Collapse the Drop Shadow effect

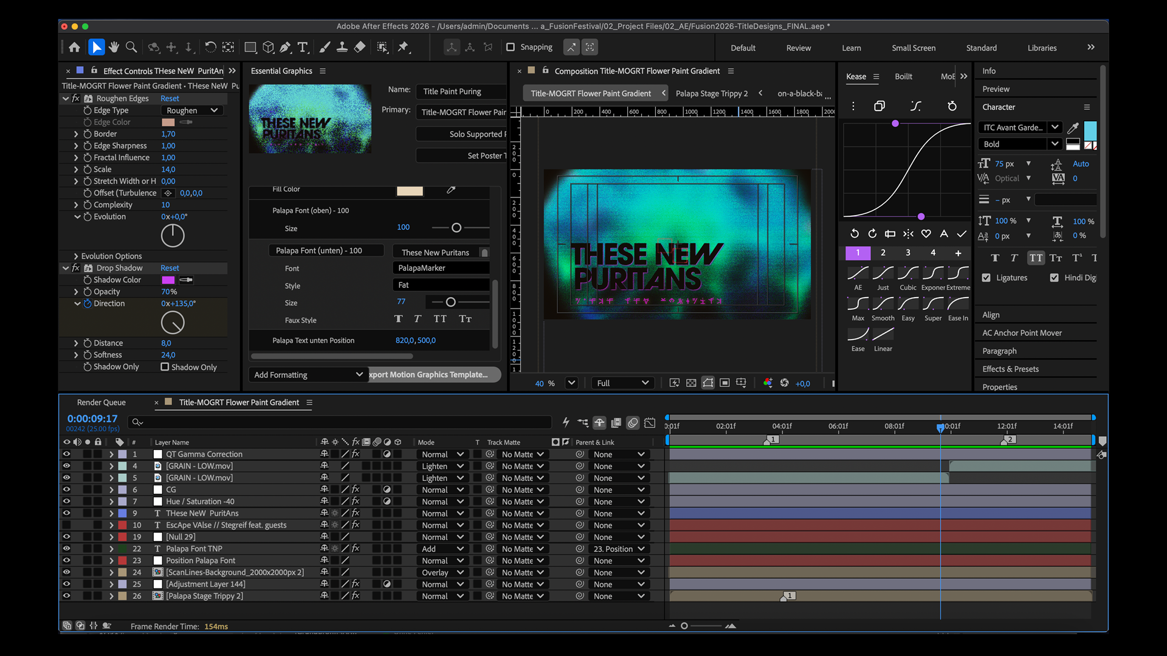point(66,268)
